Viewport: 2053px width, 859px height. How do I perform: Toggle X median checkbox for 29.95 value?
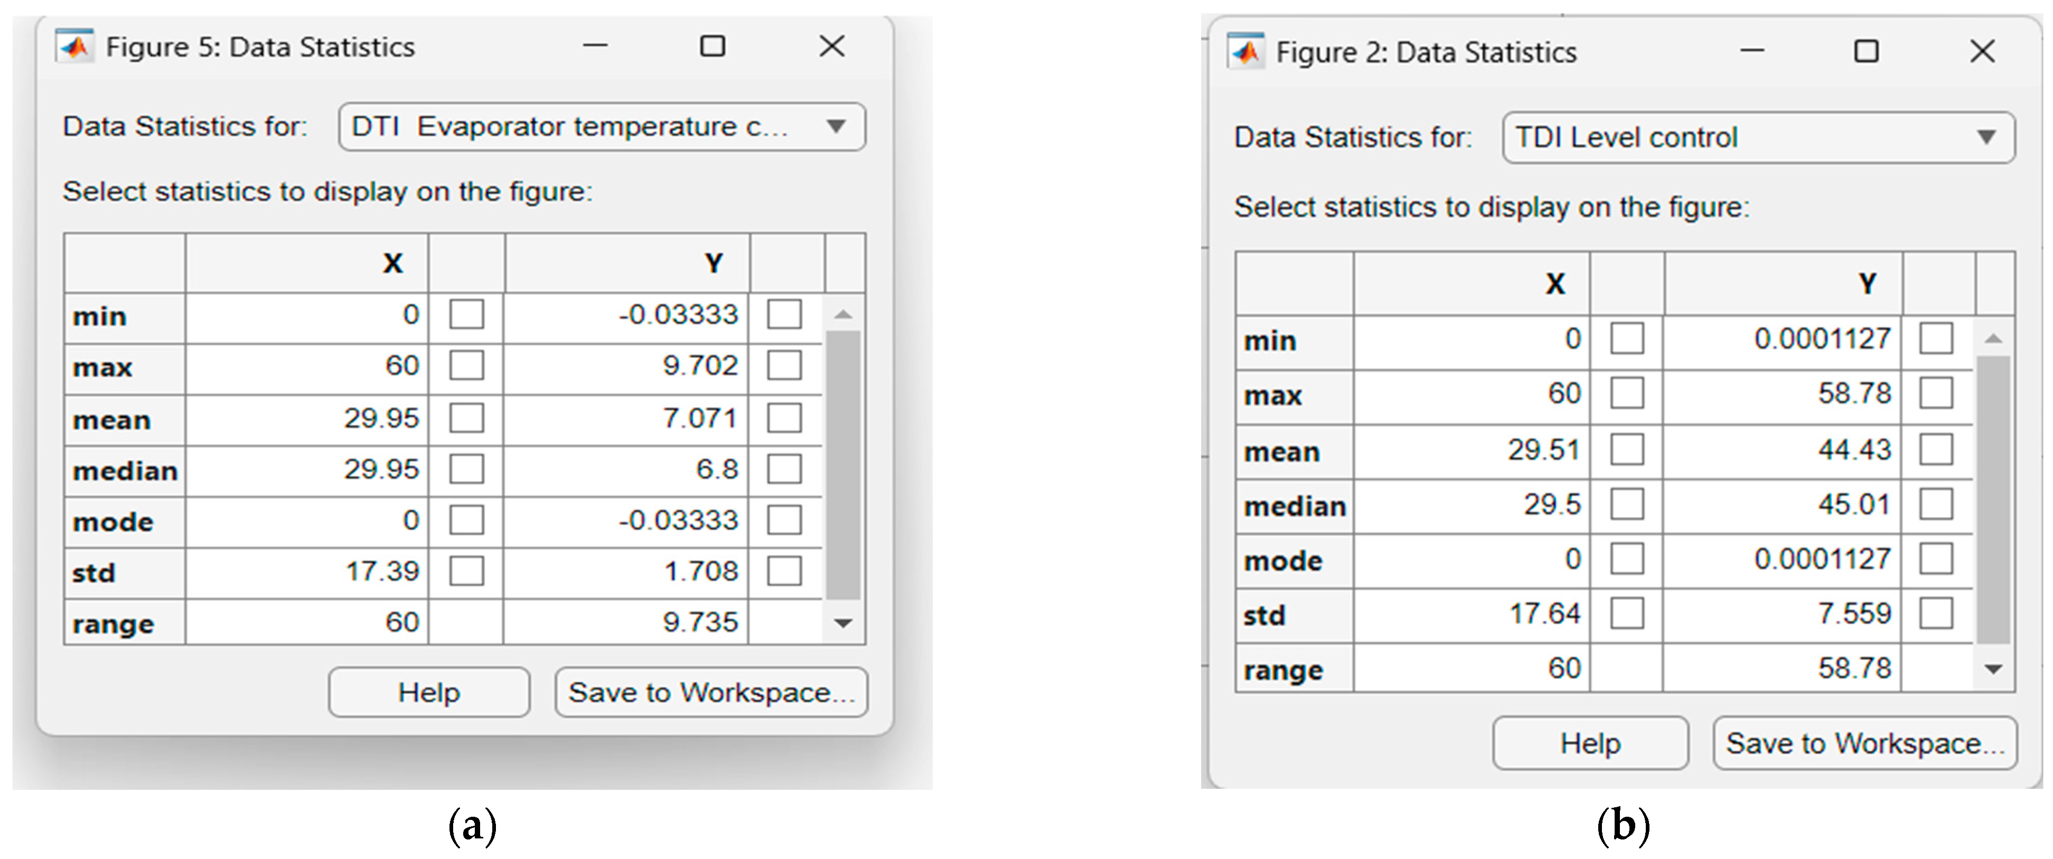(x=466, y=468)
